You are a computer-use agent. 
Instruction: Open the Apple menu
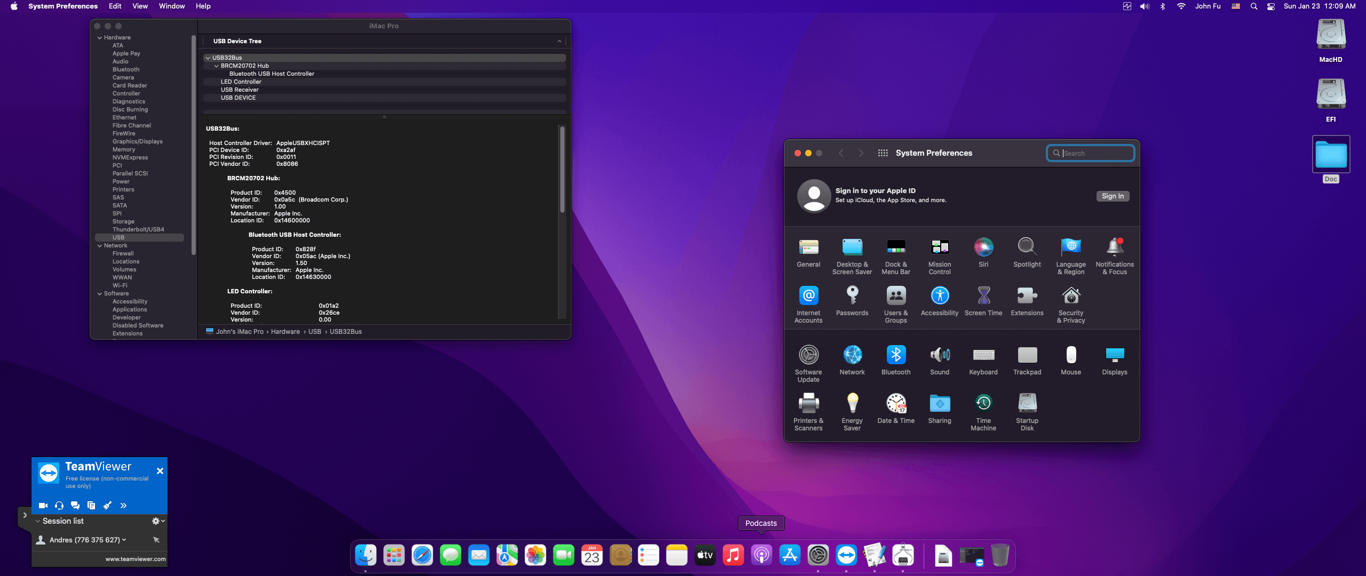coord(14,6)
